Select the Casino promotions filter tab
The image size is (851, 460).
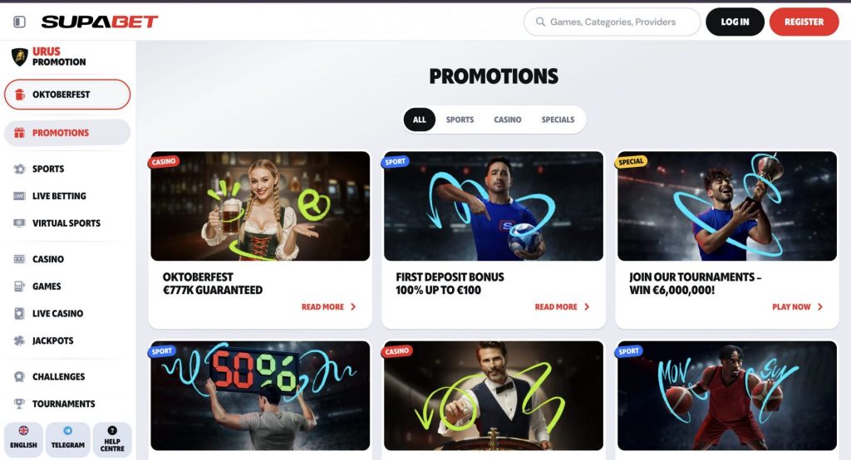508,120
